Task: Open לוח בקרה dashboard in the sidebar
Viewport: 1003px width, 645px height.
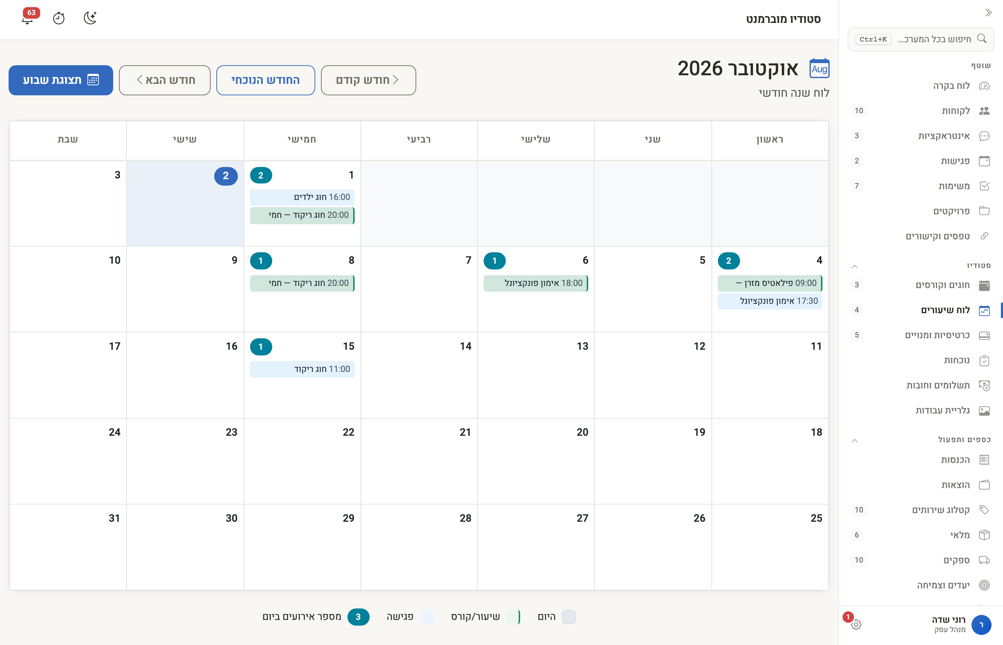Action: pos(921,86)
